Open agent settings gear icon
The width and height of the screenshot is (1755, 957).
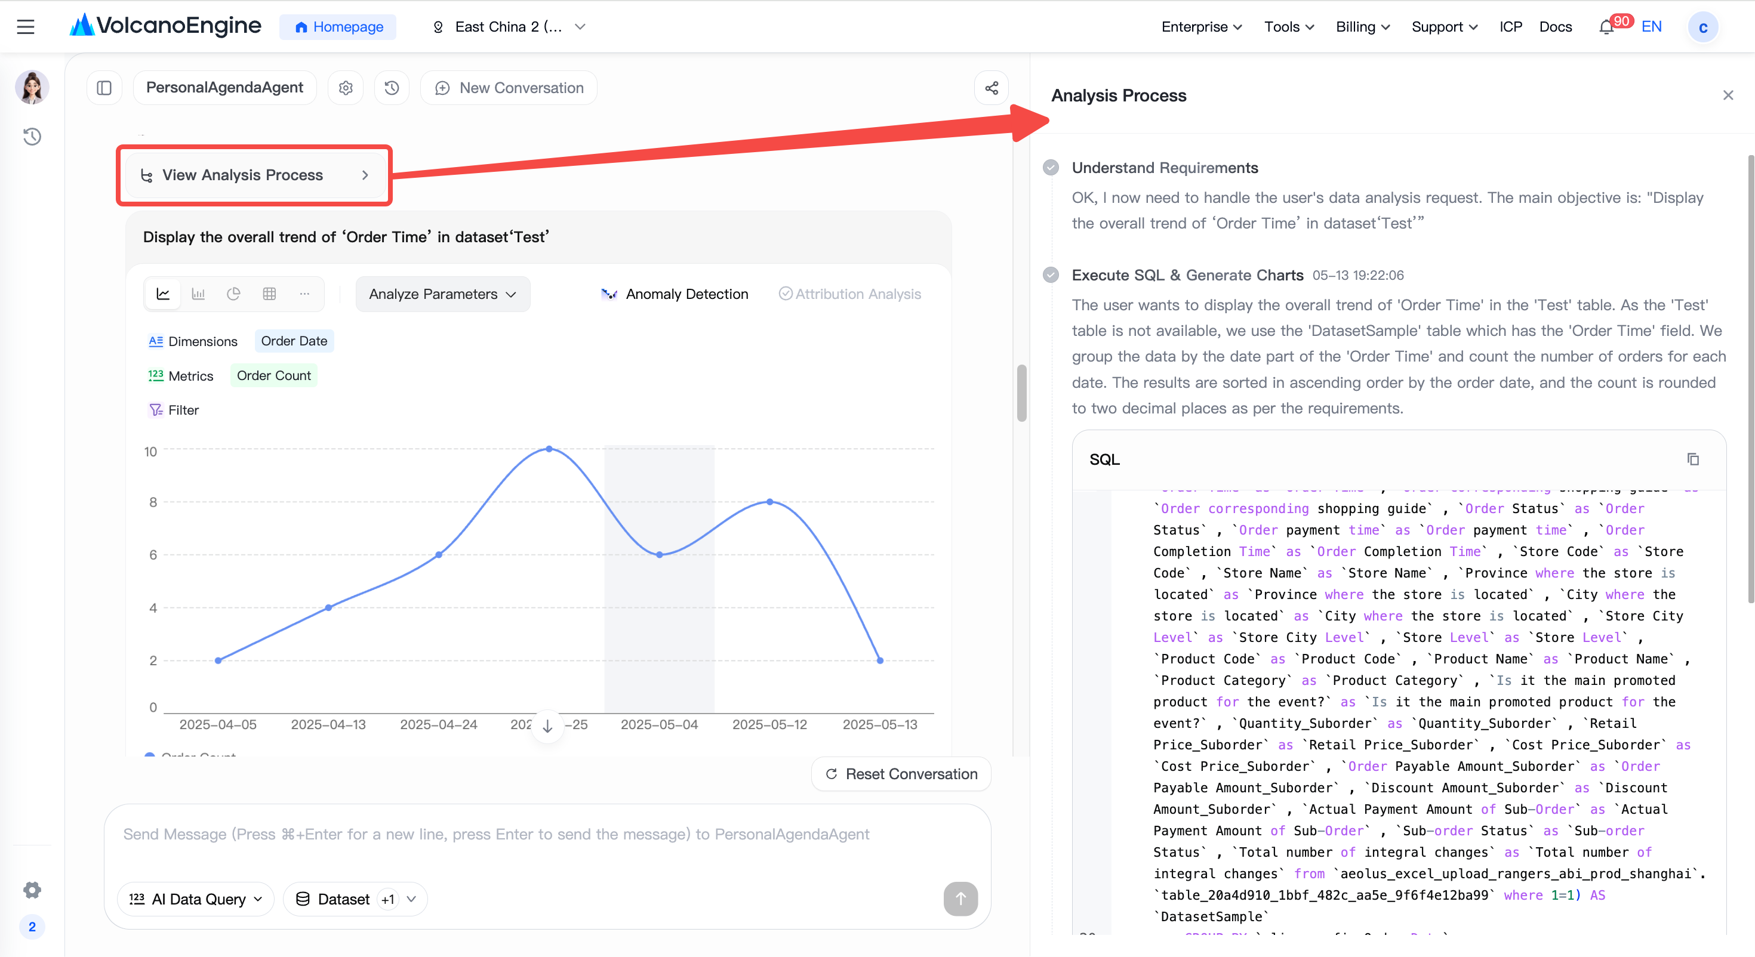click(346, 88)
